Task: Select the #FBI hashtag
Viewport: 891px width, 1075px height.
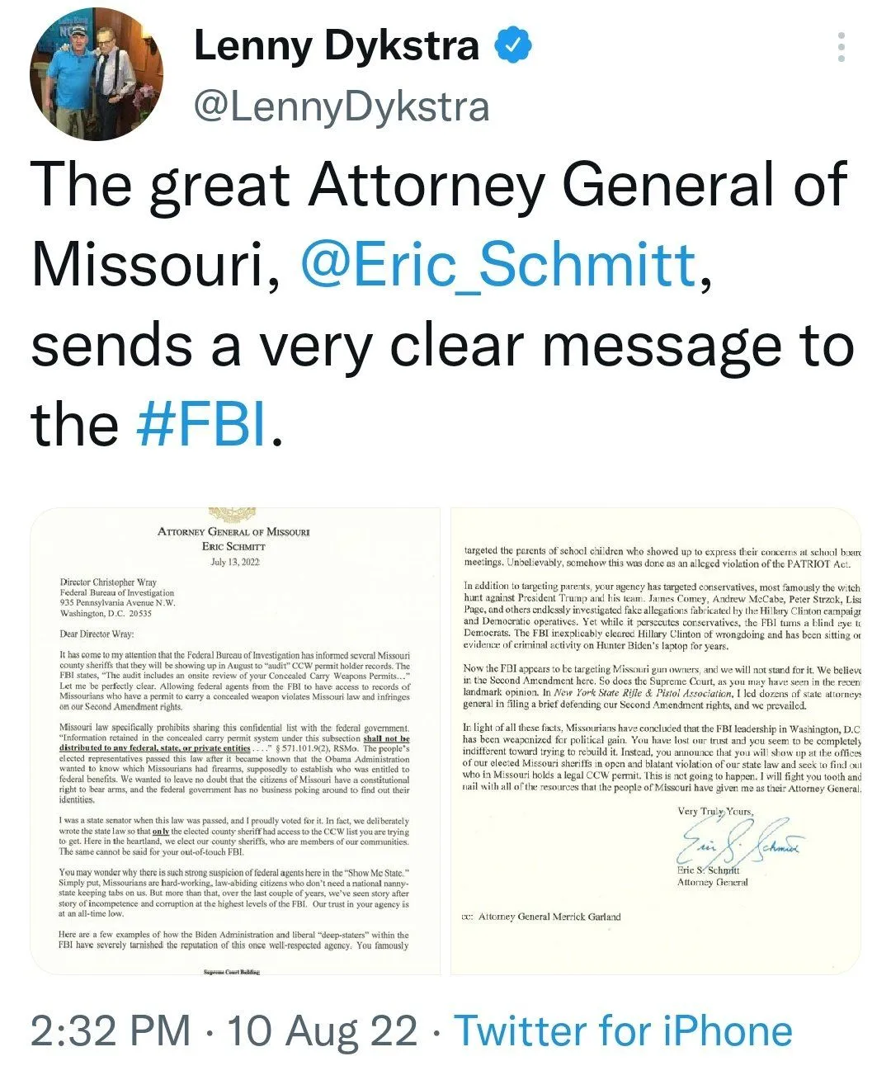Action: coord(202,424)
